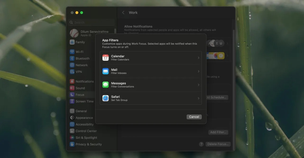Image resolution: width=304 pixels, height=158 pixels.
Task: Click the Wi-Fi sidebar icon
Action: [72, 52]
